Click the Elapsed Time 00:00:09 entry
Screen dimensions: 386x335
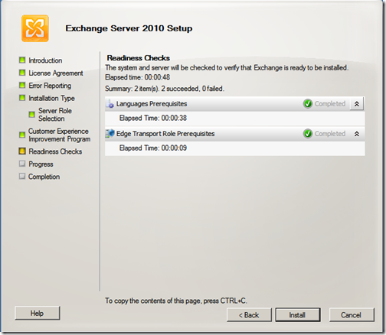(153, 148)
